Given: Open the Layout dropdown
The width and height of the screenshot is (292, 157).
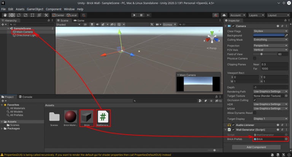Looking at the screenshot, I should (x=278, y=15).
